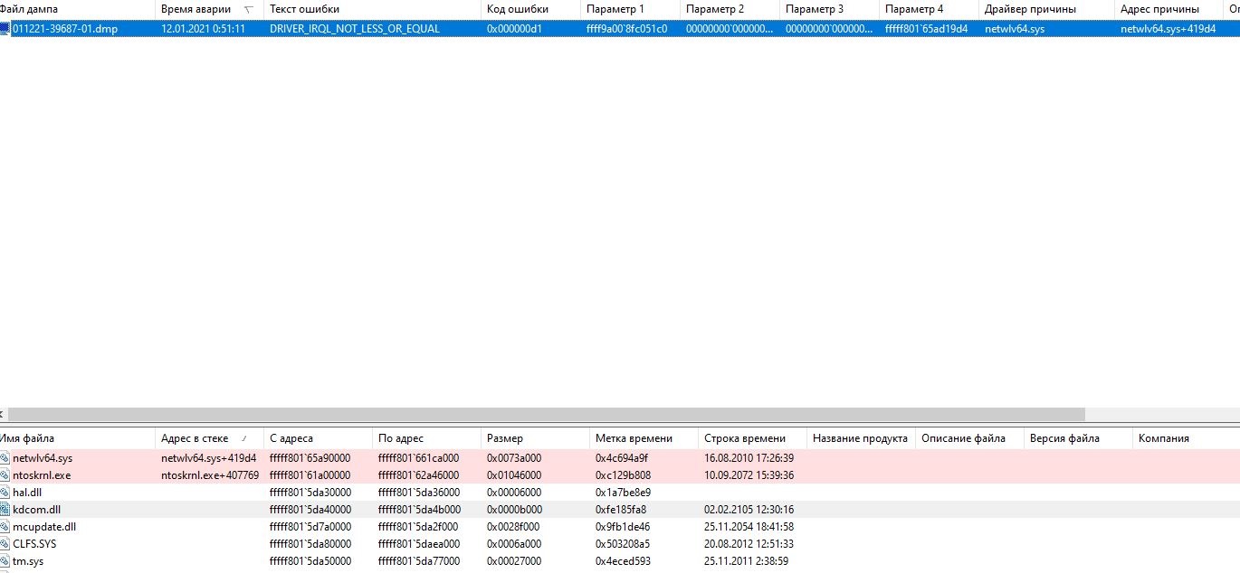Viewport: 1240px width, 573px height.
Task: Sort by 'Параметр 3' column header
Action: coord(830,9)
